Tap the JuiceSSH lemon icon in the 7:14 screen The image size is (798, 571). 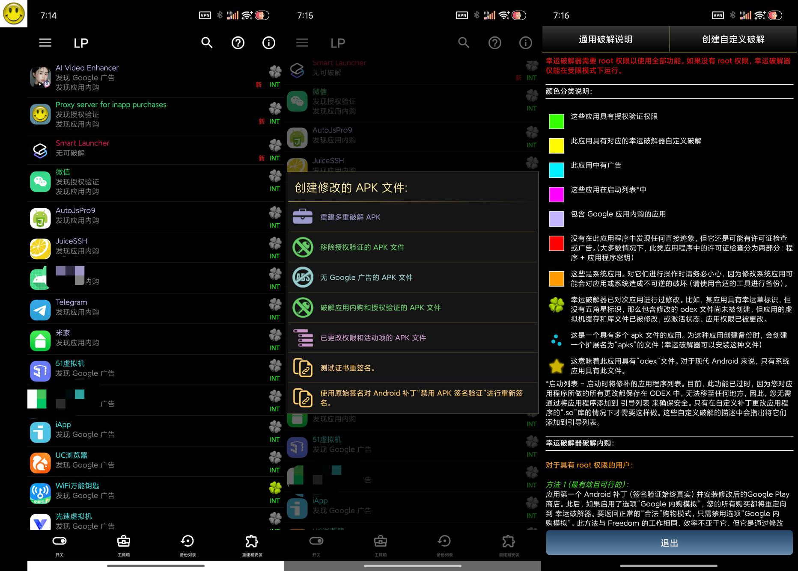[x=40, y=249]
